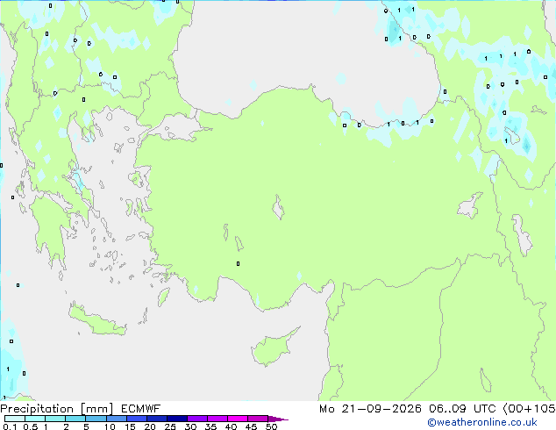The width and height of the screenshot is (556, 430).
Task: Choose the bright magenta 40-45 mm swatch
Action: pos(238,419)
